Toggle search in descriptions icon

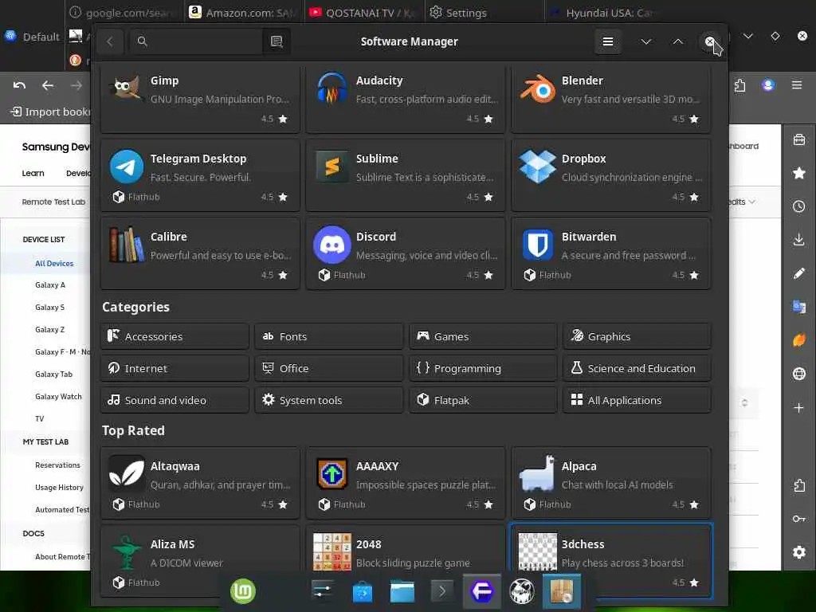tap(277, 41)
